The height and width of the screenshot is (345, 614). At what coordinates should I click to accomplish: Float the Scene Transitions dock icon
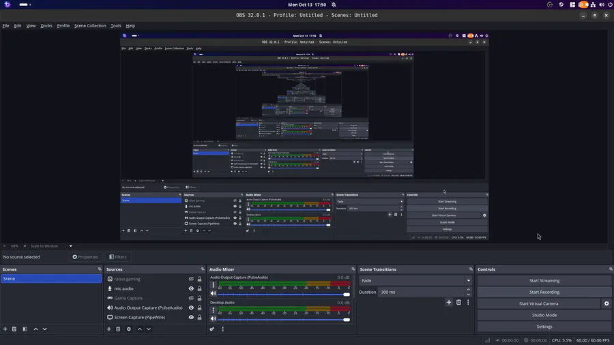(x=471, y=269)
